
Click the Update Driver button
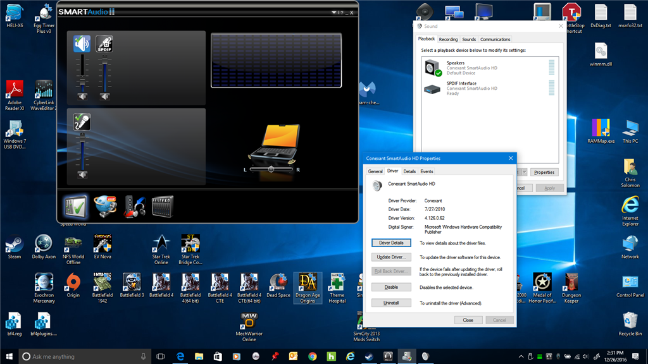391,257
